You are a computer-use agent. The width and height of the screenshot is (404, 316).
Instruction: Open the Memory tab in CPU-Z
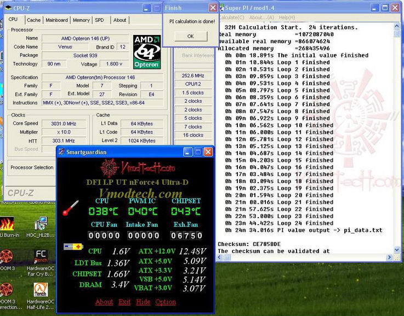pyautogui.click(x=81, y=20)
